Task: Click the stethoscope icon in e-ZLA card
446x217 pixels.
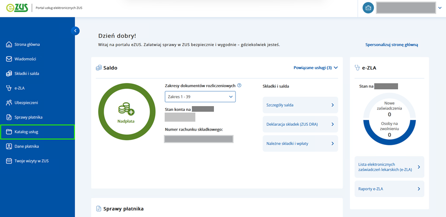Action: click(357, 67)
